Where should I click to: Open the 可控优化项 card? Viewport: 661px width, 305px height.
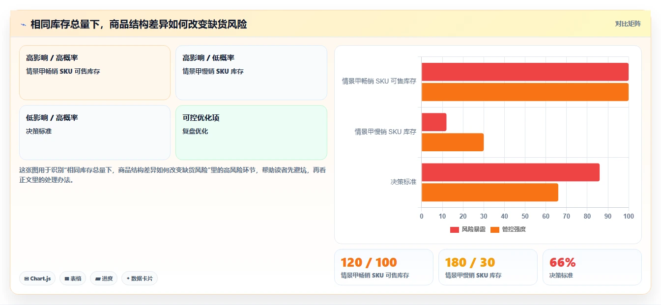pos(251,133)
